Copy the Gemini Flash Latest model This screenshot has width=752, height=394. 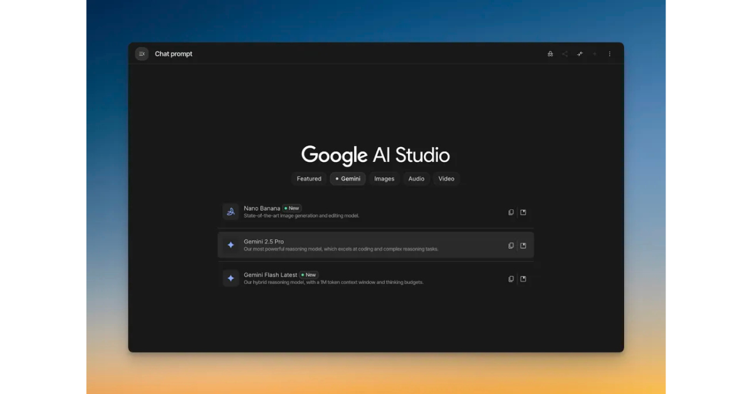tap(511, 279)
